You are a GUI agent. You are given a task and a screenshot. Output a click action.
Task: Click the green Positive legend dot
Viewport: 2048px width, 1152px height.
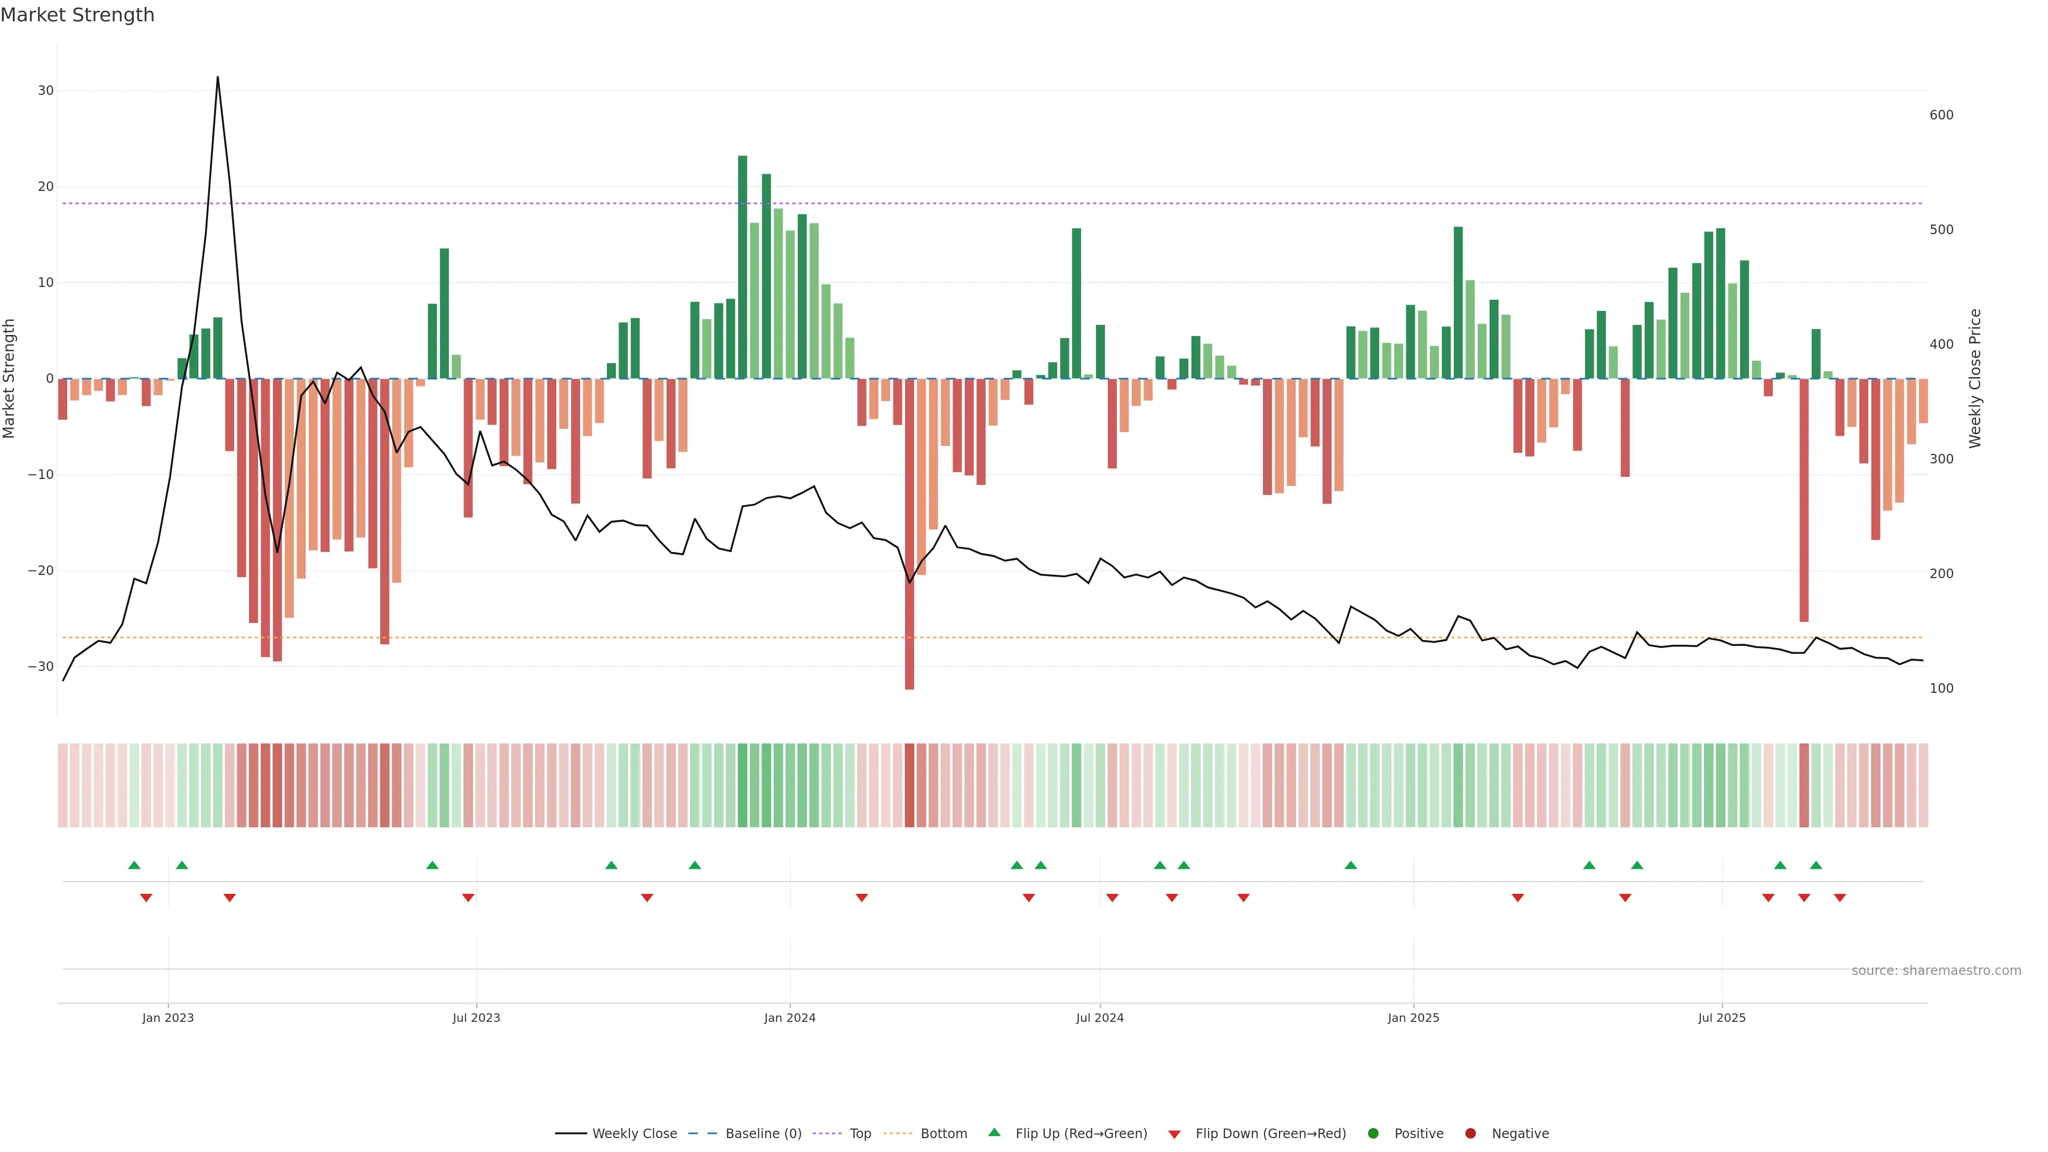tap(1373, 1134)
